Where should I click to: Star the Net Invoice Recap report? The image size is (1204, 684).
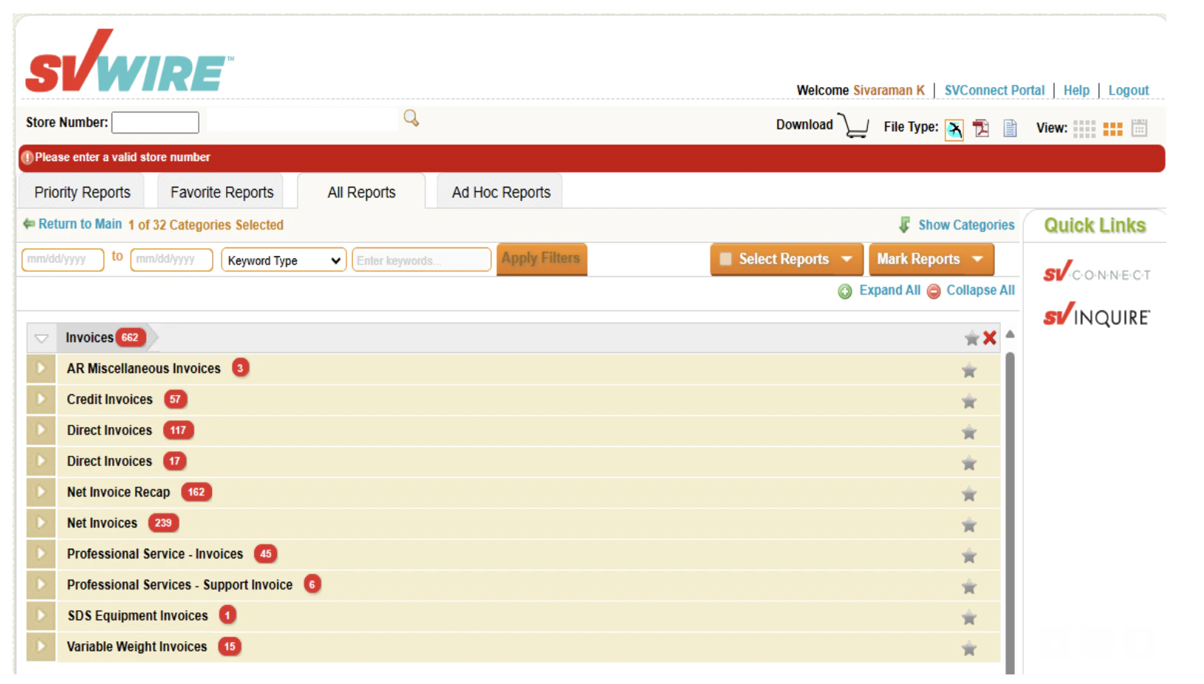point(969,494)
